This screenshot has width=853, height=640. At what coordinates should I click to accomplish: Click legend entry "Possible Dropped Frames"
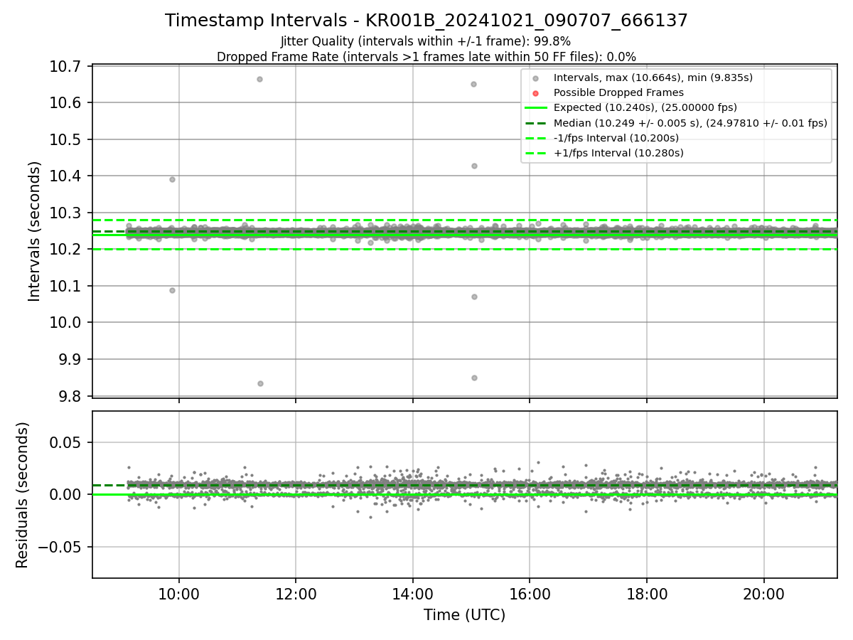pyautogui.click(x=618, y=92)
